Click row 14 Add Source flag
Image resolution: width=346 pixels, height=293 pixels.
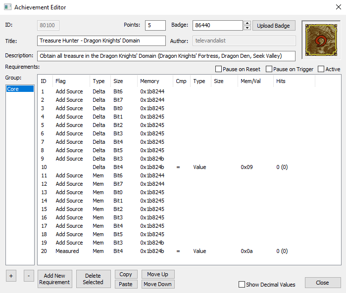69,201
